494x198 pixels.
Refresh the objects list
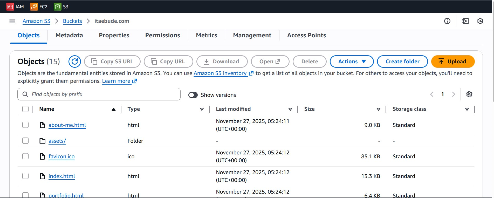coord(74,62)
